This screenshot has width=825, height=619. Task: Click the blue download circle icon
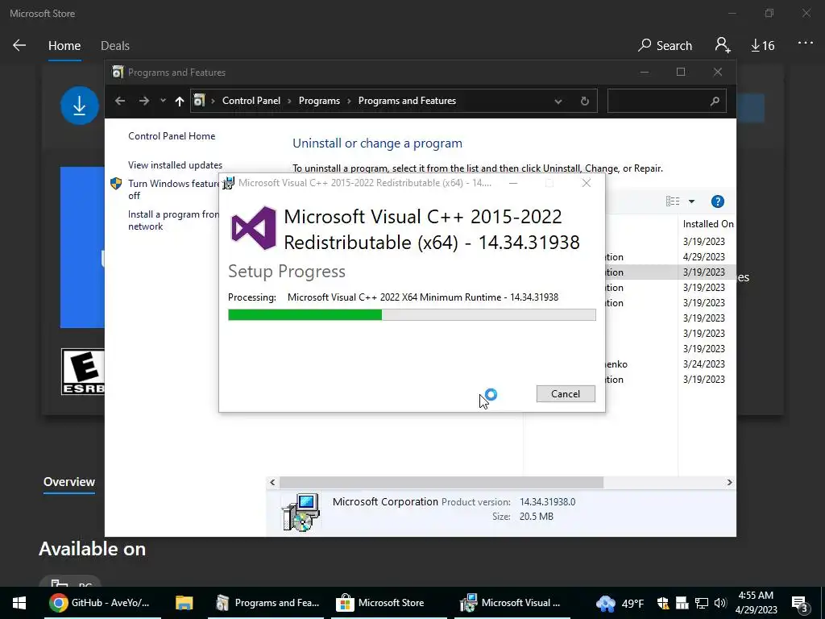pyautogui.click(x=80, y=106)
